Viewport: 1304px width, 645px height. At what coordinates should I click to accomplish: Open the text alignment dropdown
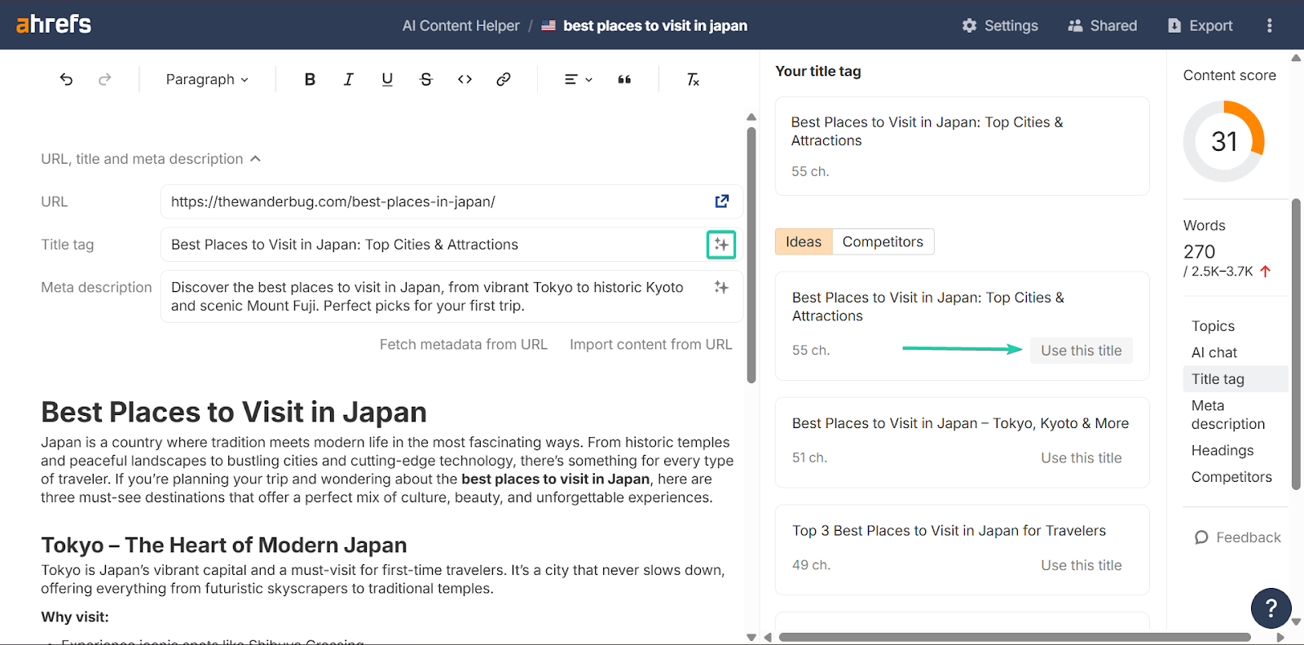pyautogui.click(x=578, y=79)
